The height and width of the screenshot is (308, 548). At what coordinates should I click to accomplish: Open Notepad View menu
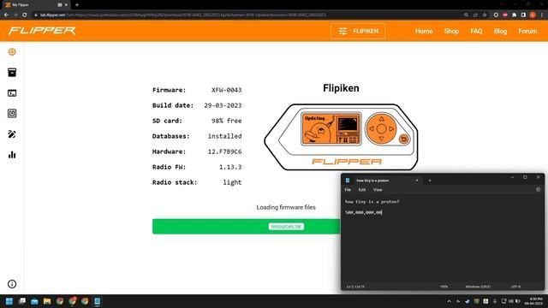point(378,190)
